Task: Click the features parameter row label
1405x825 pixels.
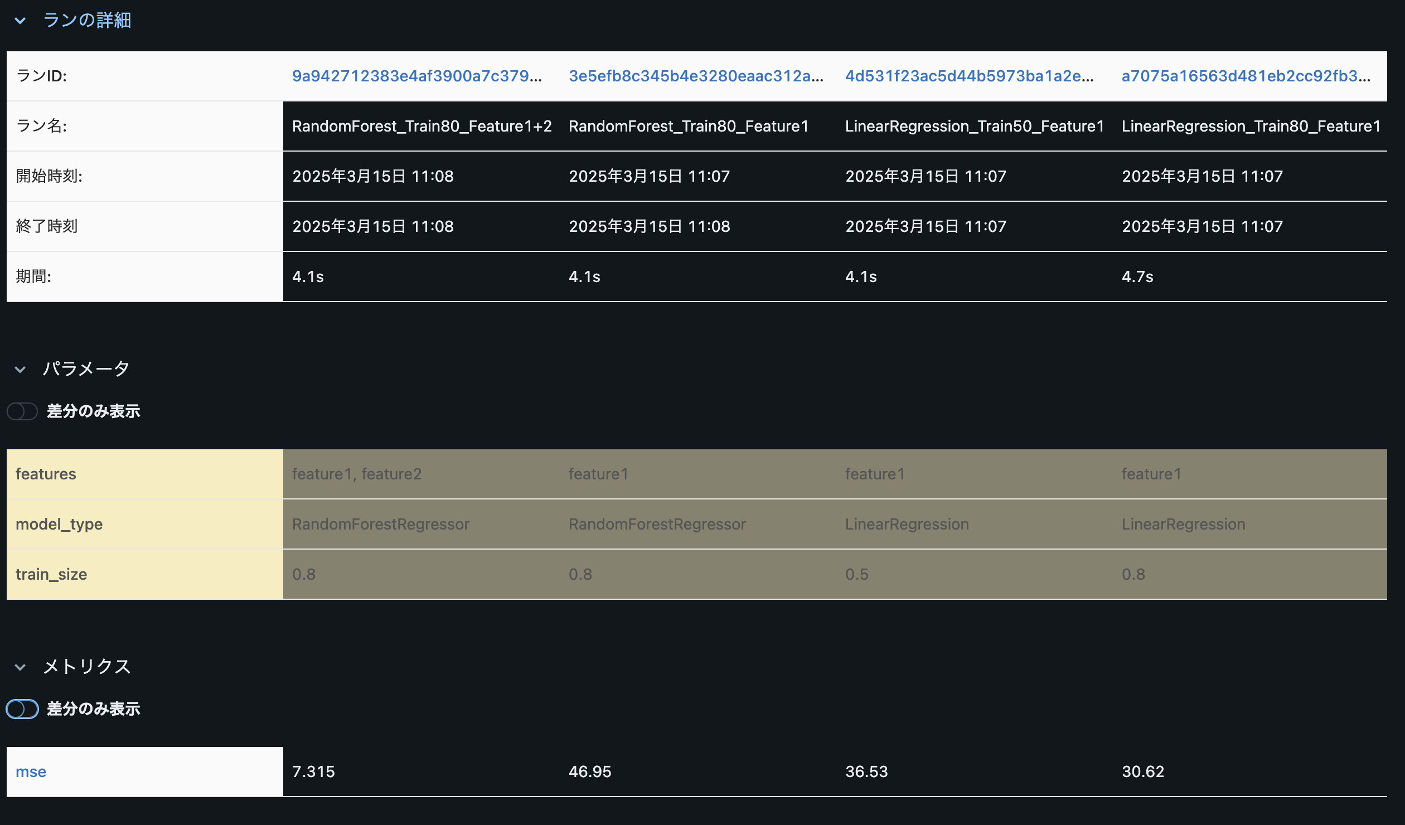Action: pos(46,474)
